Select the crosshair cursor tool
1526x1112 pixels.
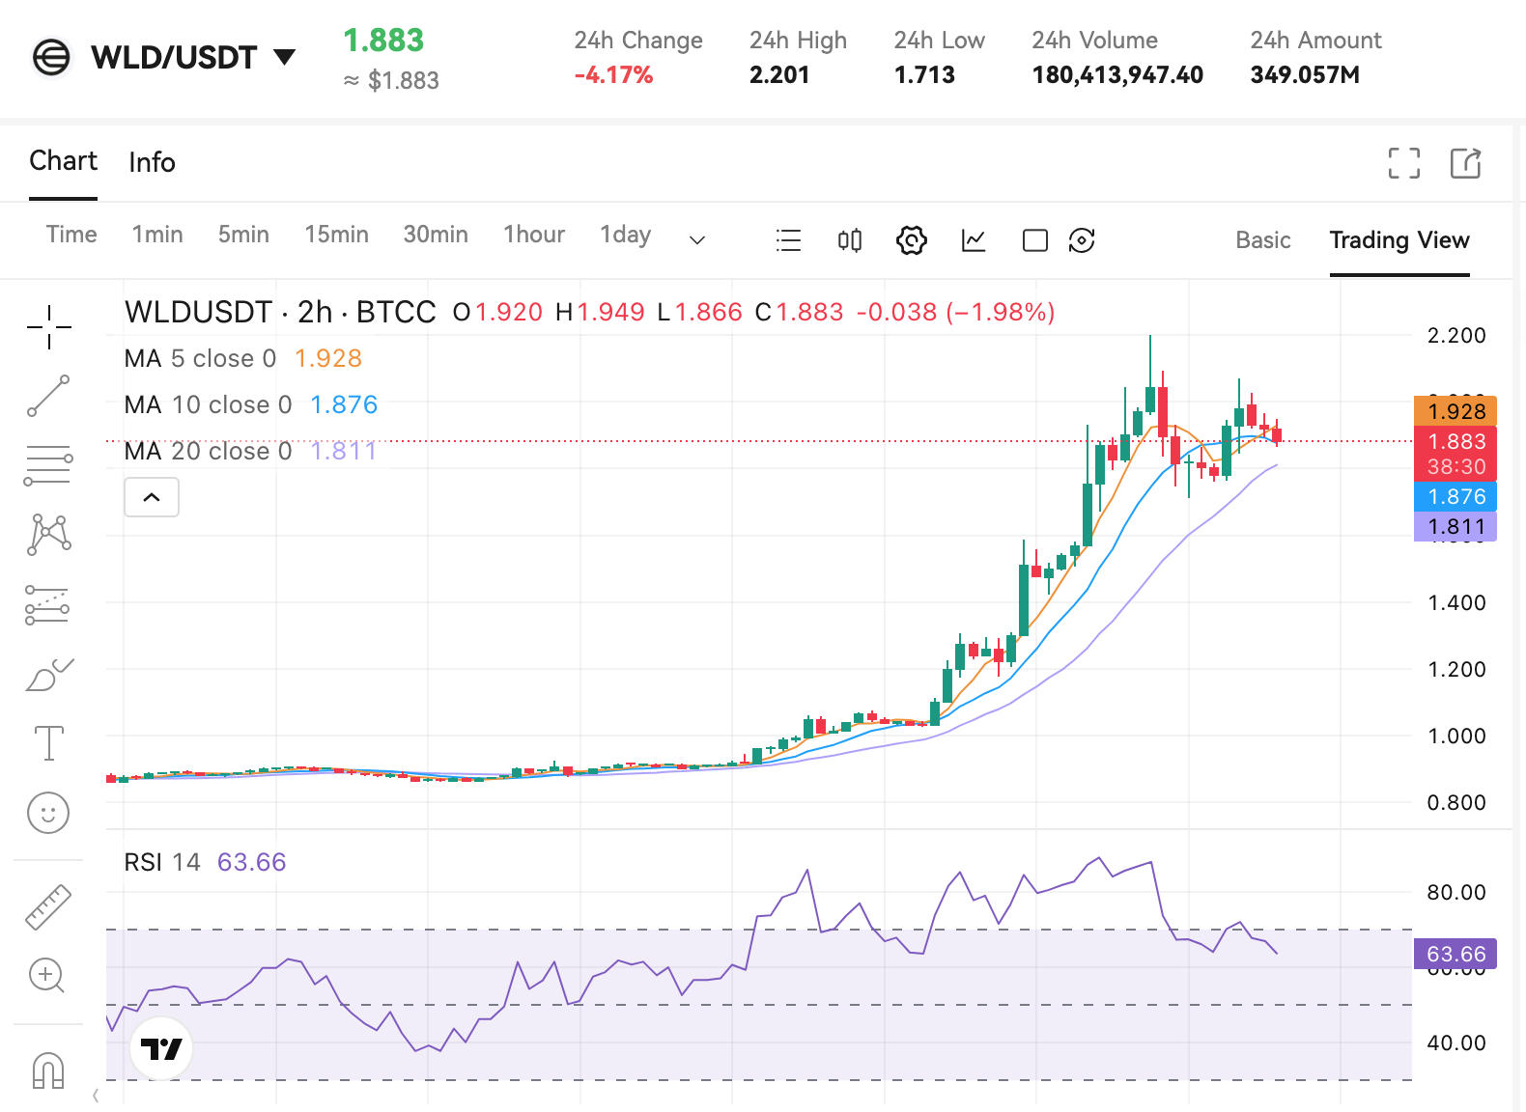point(48,326)
